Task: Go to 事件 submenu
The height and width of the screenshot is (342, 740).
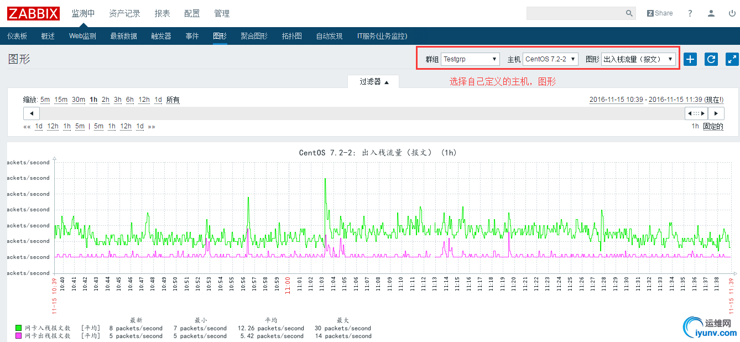Action: pos(192,36)
